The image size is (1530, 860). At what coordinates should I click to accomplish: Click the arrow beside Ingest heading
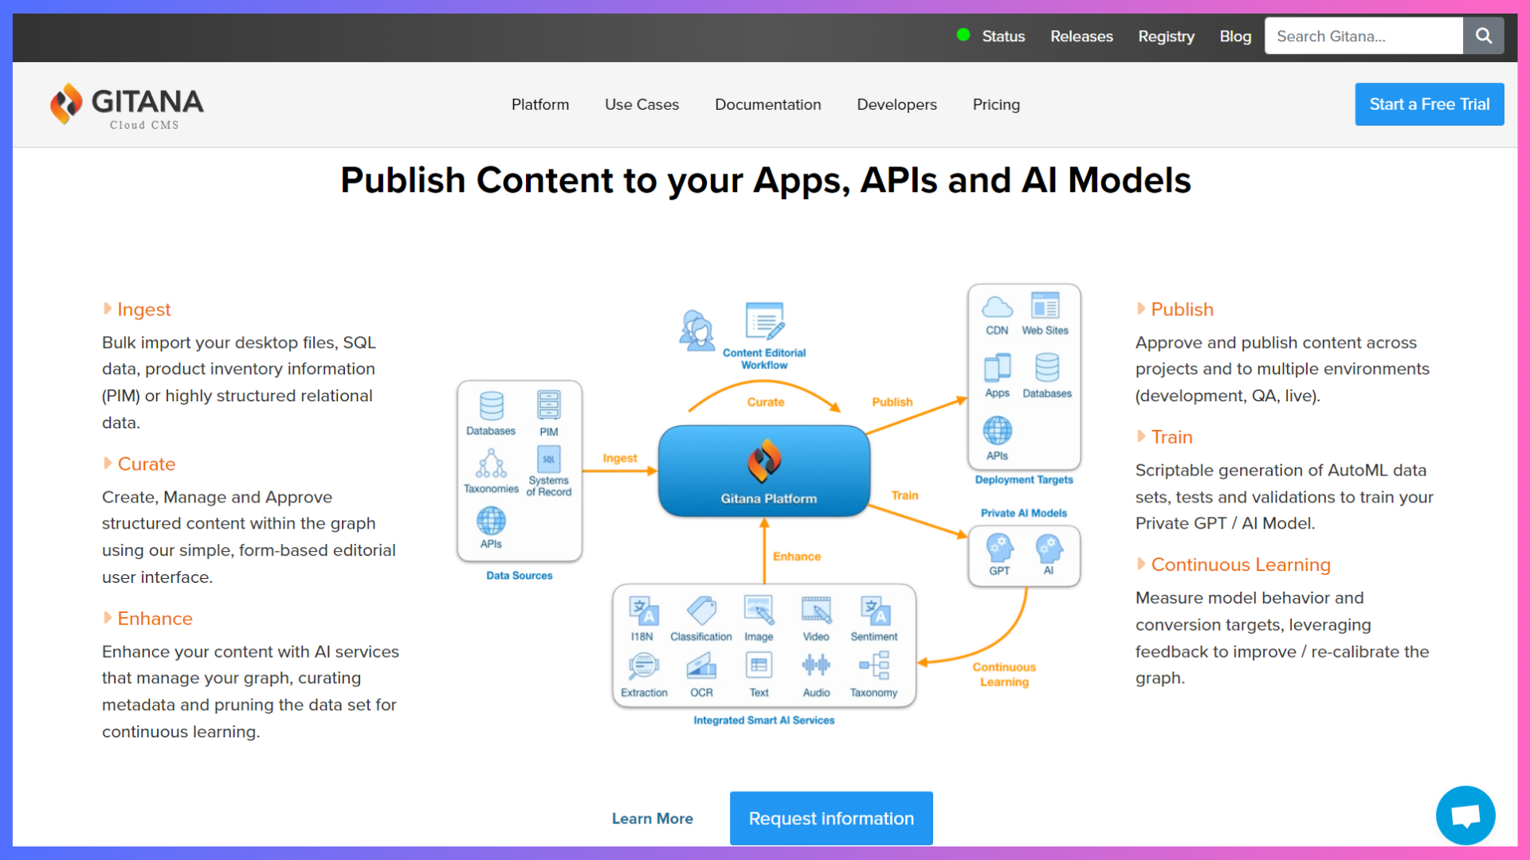pyautogui.click(x=108, y=309)
